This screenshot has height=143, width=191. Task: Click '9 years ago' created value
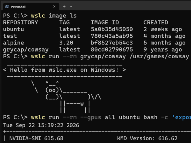[163, 50]
